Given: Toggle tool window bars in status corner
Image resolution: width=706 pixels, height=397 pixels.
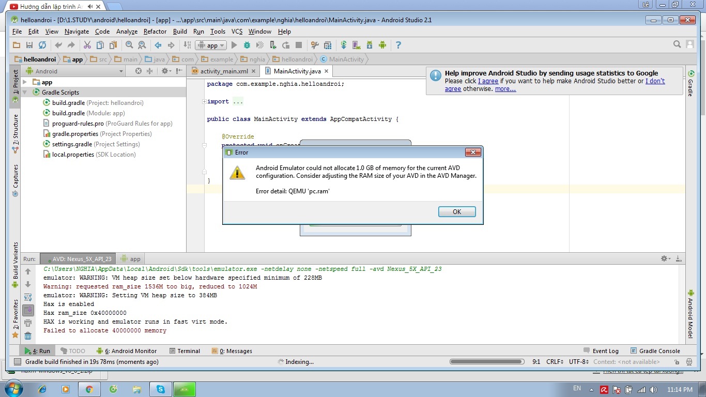Looking at the screenshot, I should point(17,362).
